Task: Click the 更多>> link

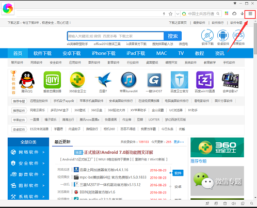Action: [179, 142]
